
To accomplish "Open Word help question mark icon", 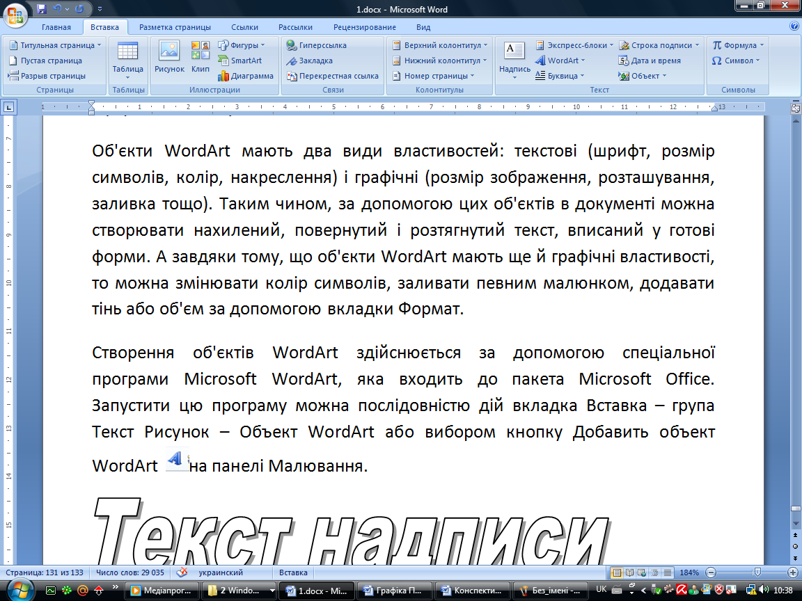I will tap(794, 26).
